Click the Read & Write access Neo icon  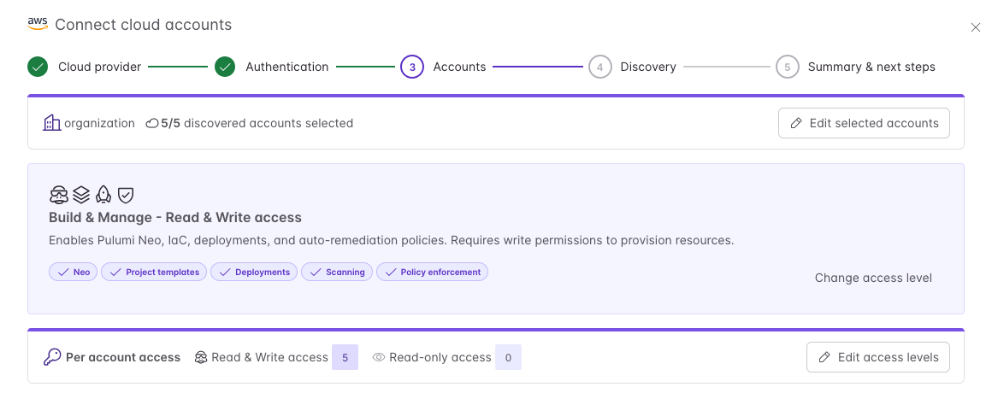pos(201,358)
